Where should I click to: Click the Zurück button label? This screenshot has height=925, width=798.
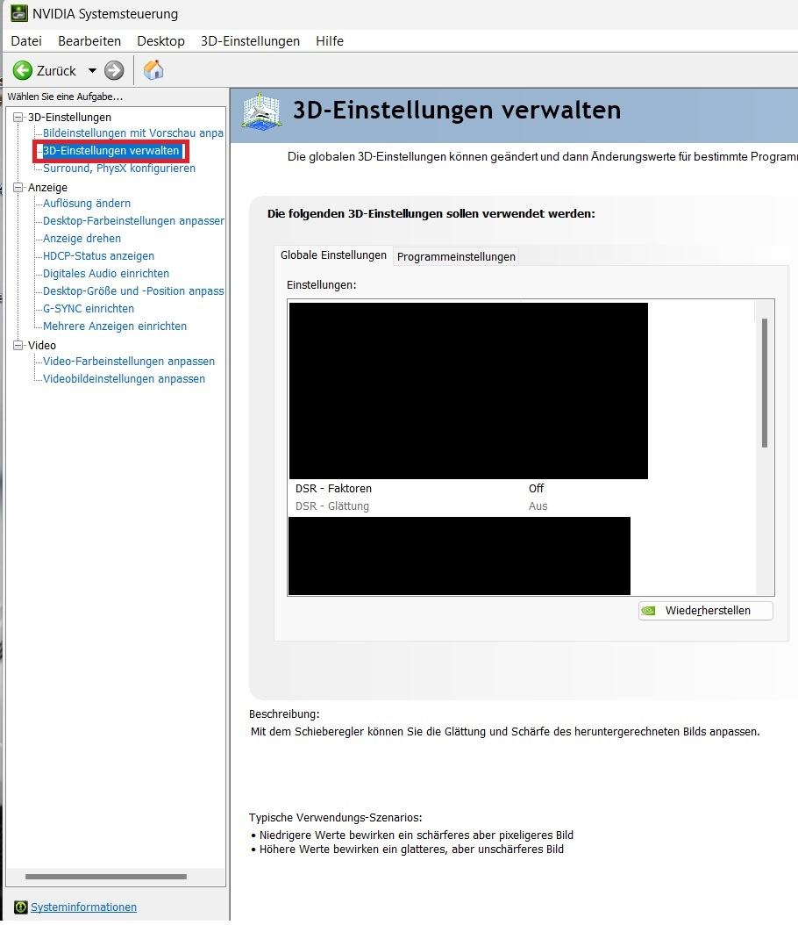point(56,71)
